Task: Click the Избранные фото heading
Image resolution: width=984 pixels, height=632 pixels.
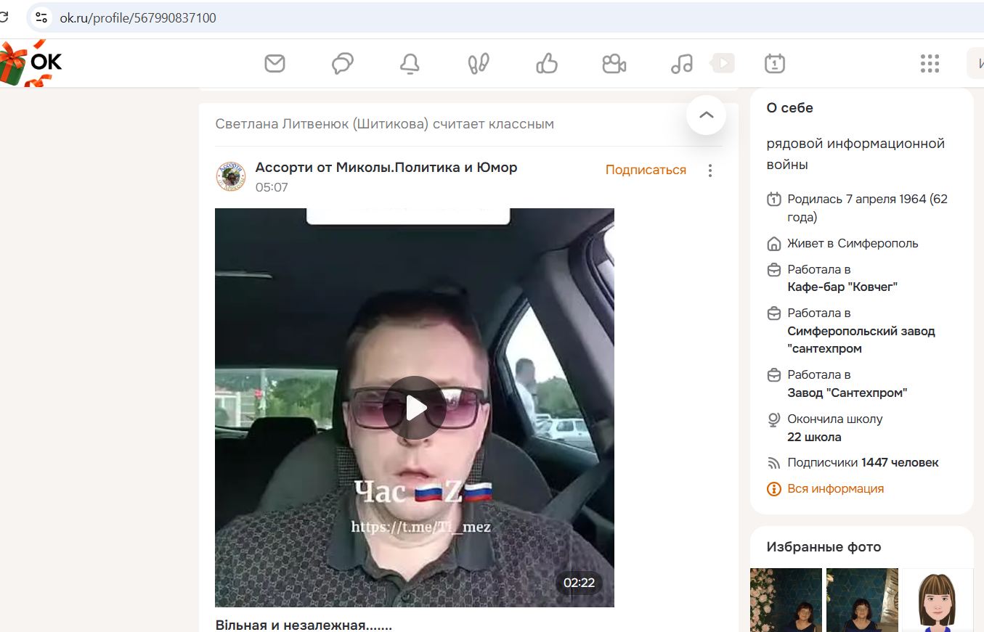Action: point(824,547)
